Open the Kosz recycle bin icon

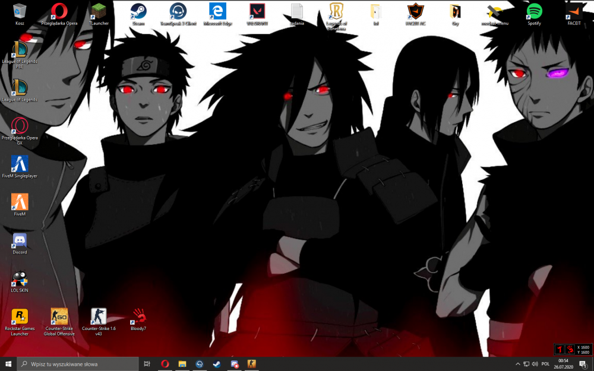pos(20,14)
